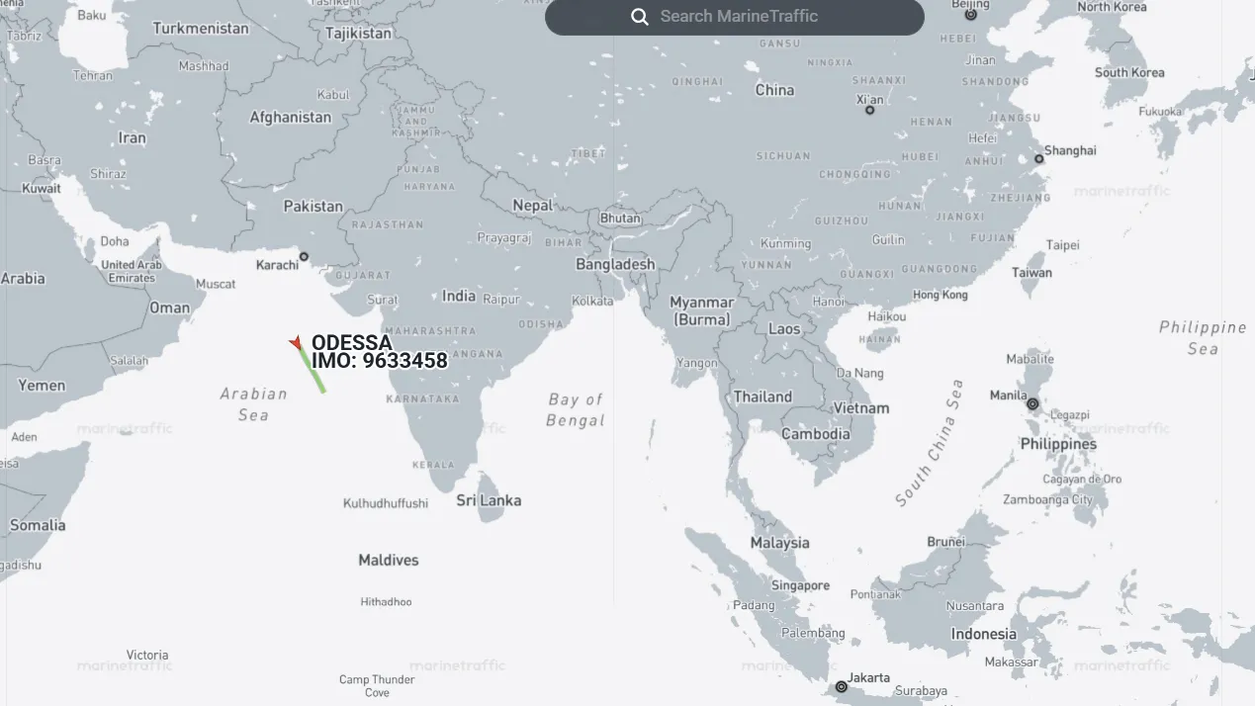Click the Arabian Sea label
The height and width of the screenshot is (706, 1255).
(x=253, y=403)
